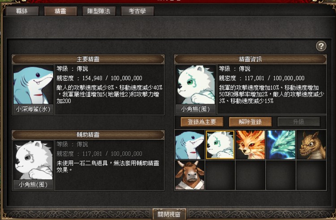Choose the orange fire fox spirit icon
The width and height of the screenshot is (336, 220).
250,145
